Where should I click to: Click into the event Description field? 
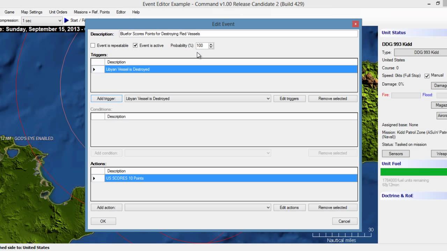point(238,34)
